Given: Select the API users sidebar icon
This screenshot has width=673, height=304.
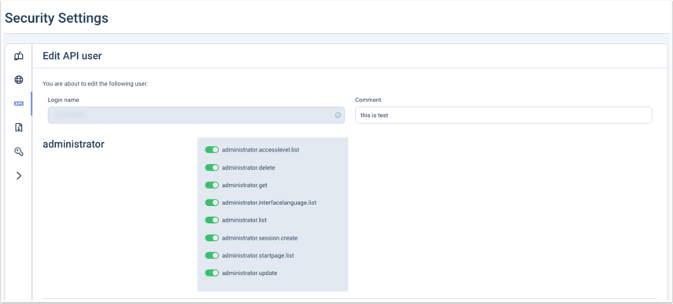Looking at the screenshot, I should 18,104.
